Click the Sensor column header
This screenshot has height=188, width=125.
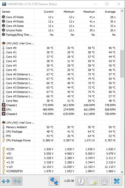pos(6,12)
